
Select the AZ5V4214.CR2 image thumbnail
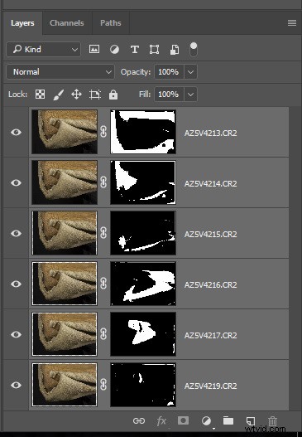click(65, 182)
